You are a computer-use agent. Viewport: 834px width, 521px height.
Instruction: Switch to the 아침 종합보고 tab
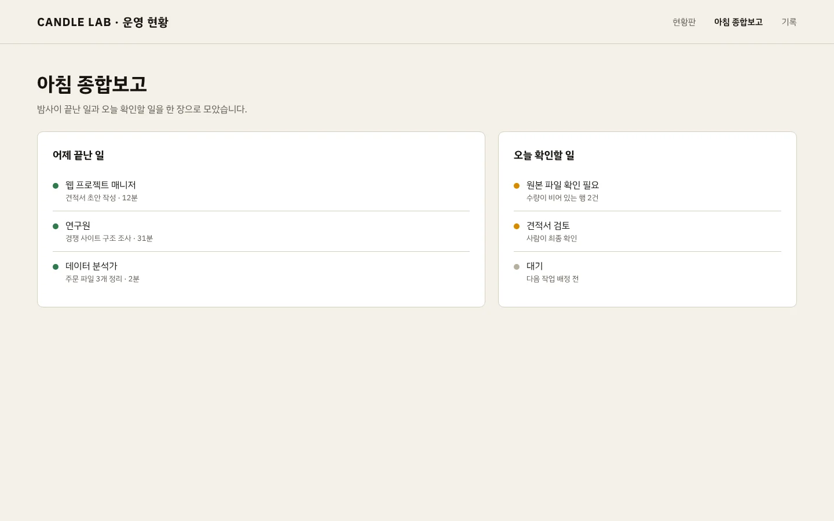(x=738, y=22)
